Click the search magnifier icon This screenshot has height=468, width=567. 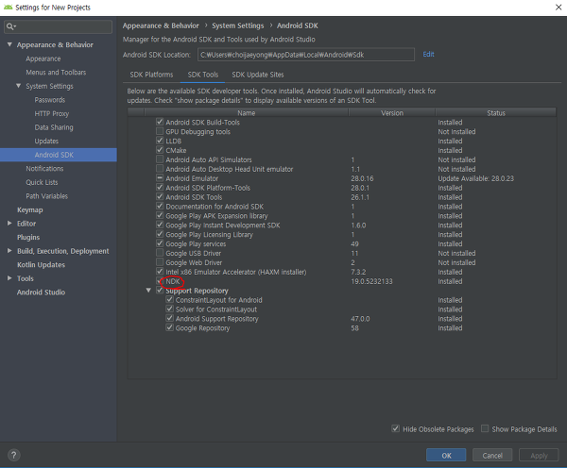tap(10, 26)
